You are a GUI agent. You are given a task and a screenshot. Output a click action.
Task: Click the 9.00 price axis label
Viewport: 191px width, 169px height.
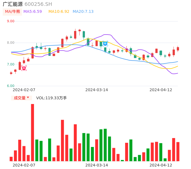[x=11, y=21]
